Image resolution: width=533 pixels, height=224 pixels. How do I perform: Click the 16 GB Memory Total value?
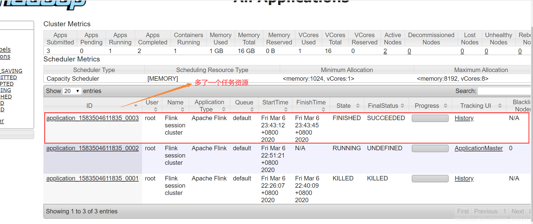[x=246, y=51]
